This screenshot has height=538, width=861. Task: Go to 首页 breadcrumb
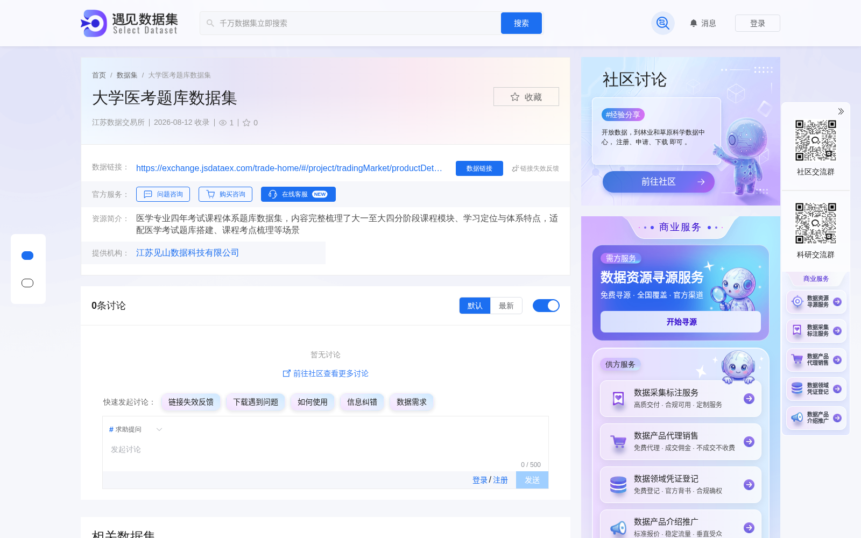(99, 75)
